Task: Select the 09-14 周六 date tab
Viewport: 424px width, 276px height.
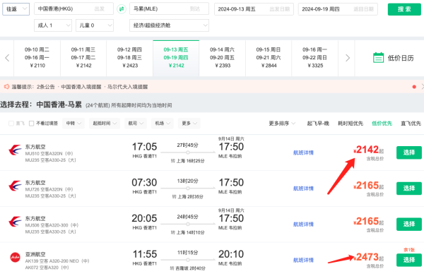Action: click(223, 58)
